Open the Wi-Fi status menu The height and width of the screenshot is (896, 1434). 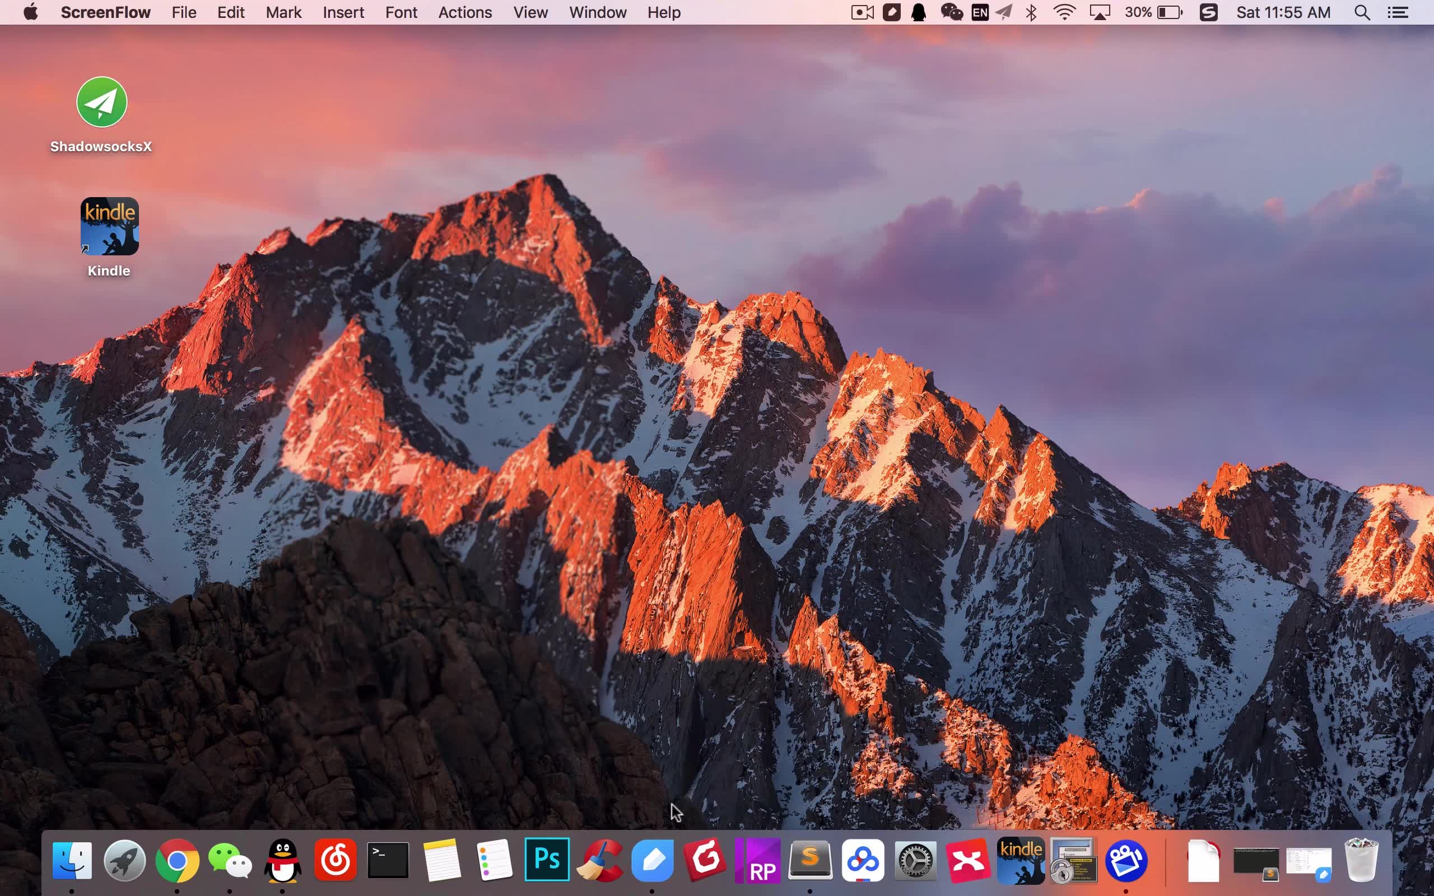[1064, 12]
